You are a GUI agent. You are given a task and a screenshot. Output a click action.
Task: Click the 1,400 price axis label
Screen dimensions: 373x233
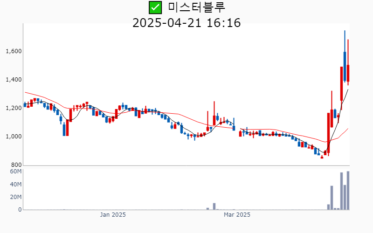pos(14,80)
